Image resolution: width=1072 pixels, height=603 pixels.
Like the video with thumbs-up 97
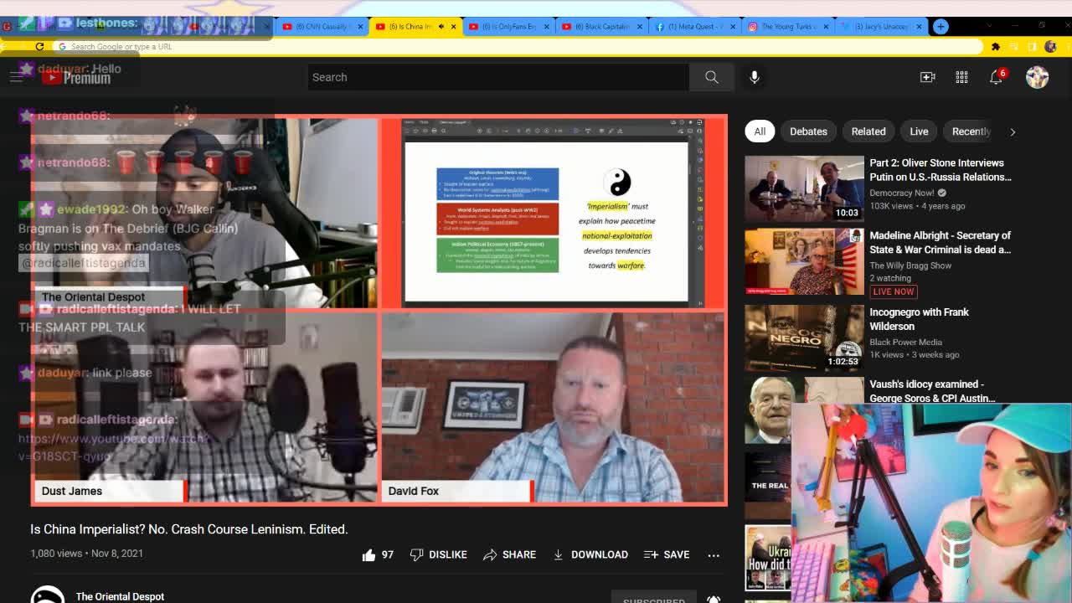pos(378,554)
